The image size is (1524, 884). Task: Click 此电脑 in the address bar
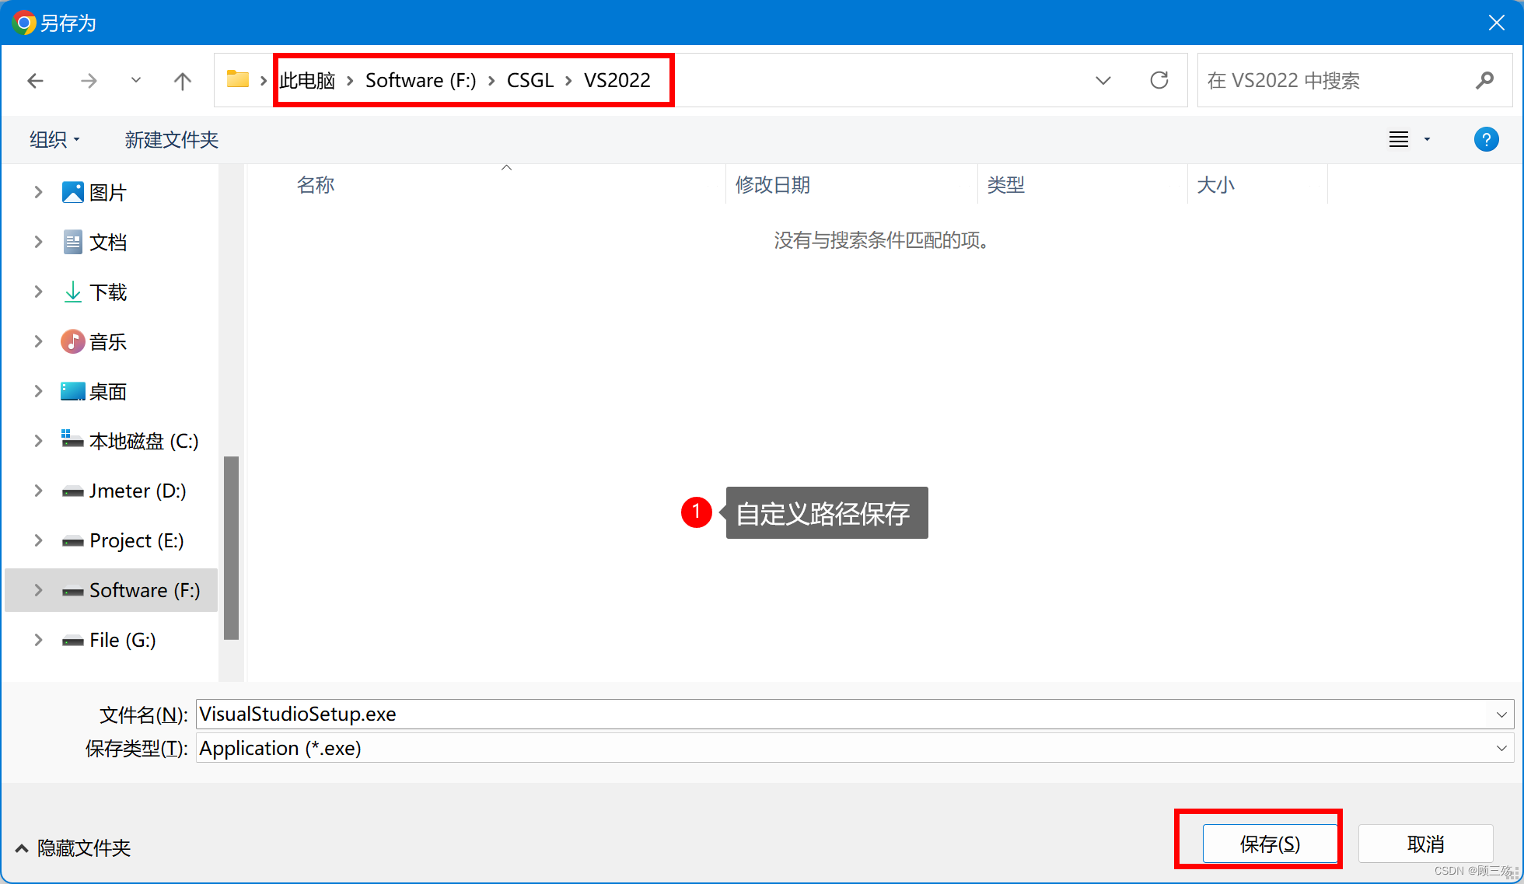point(307,80)
